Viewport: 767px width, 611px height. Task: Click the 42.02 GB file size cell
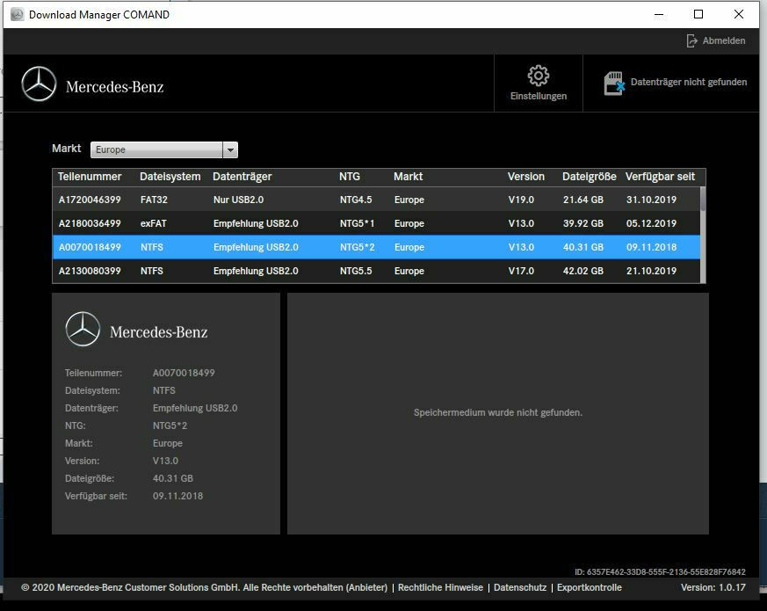tap(583, 271)
